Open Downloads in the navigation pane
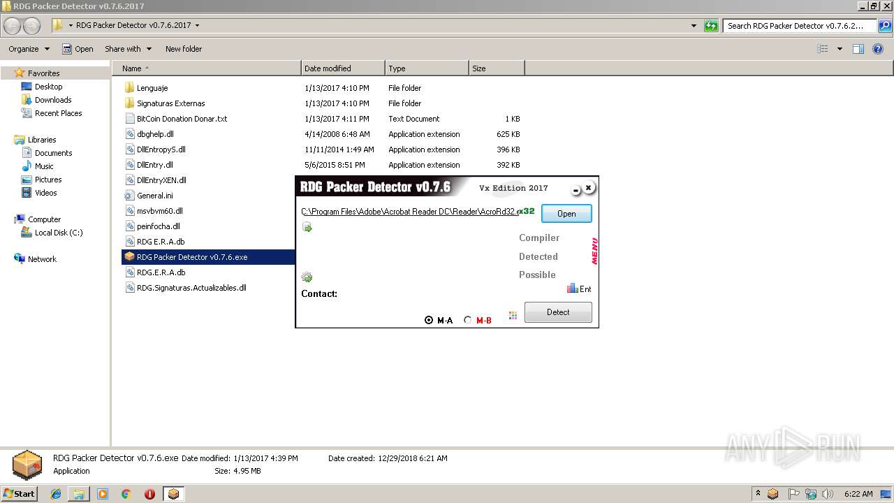 (53, 100)
